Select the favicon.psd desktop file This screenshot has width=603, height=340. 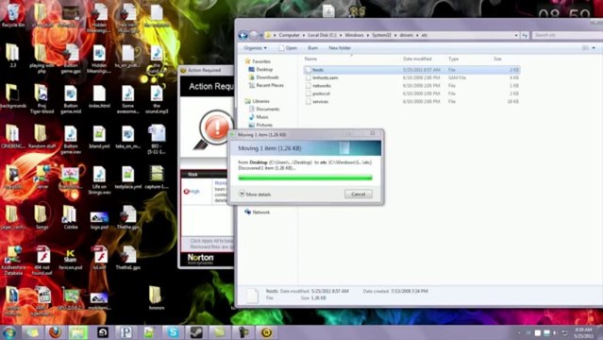[71, 259]
